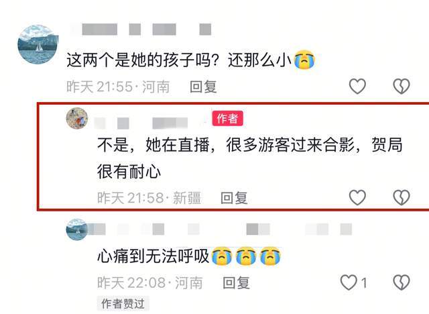Tap the 作者赞过 tag
This screenshot has height=314, width=429.
[123, 303]
